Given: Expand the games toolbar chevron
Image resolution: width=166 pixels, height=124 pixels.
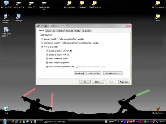Looking at the screenshot, I should pyautogui.click(x=116, y=121).
